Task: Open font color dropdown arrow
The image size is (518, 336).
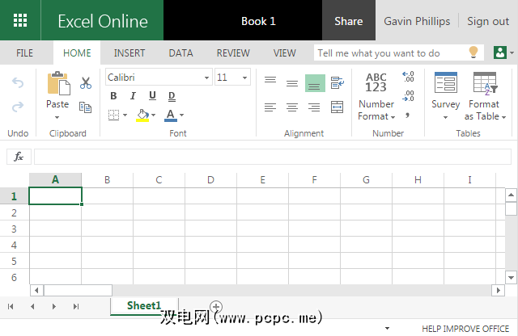Action: point(181,115)
